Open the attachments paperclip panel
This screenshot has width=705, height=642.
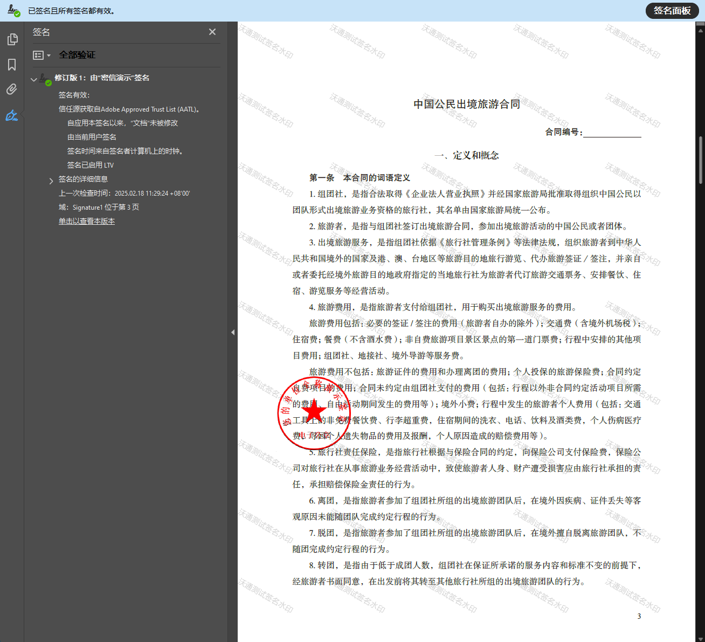pyautogui.click(x=12, y=89)
